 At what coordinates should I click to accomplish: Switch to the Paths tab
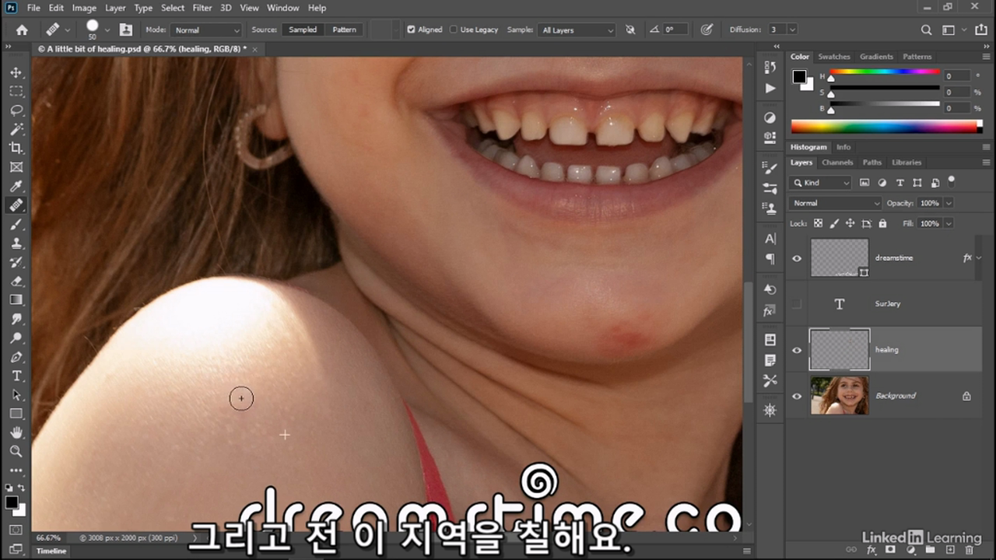(x=872, y=163)
